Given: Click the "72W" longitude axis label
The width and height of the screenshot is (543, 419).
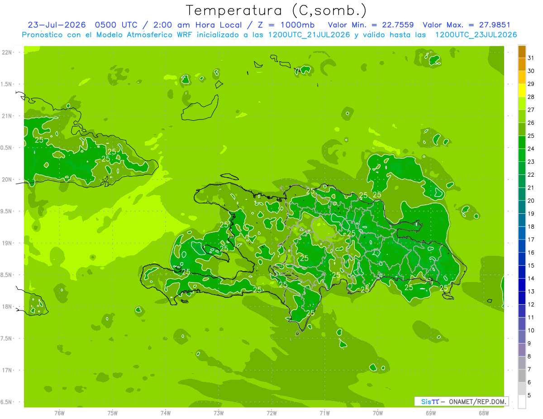Looking at the screenshot, I should click(x=271, y=413).
